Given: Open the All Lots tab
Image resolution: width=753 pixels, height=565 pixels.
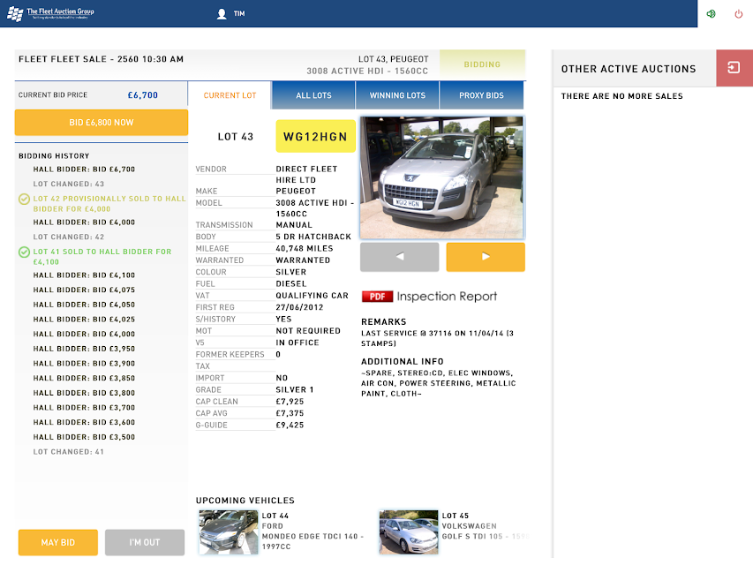Looking at the screenshot, I should click(313, 95).
